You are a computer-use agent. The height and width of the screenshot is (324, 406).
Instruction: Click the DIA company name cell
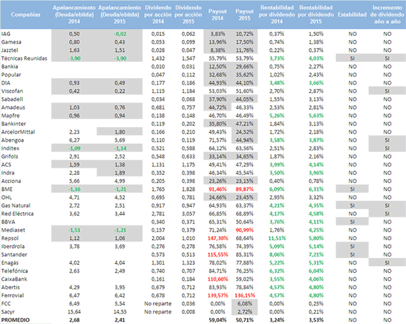point(6,83)
